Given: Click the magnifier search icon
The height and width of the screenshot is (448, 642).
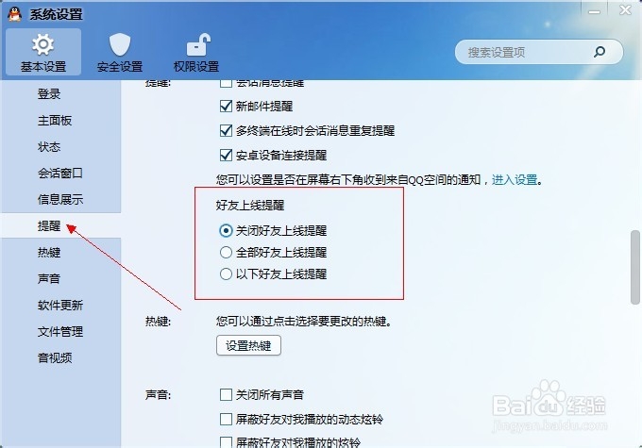Looking at the screenshot, I should (x=600, y=52).
